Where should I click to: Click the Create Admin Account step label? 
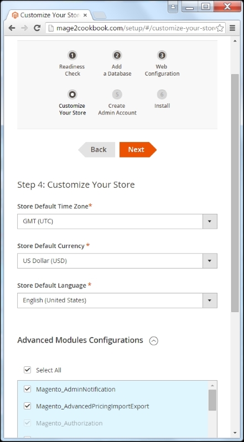pyautogui.click(x=117, y=109)
